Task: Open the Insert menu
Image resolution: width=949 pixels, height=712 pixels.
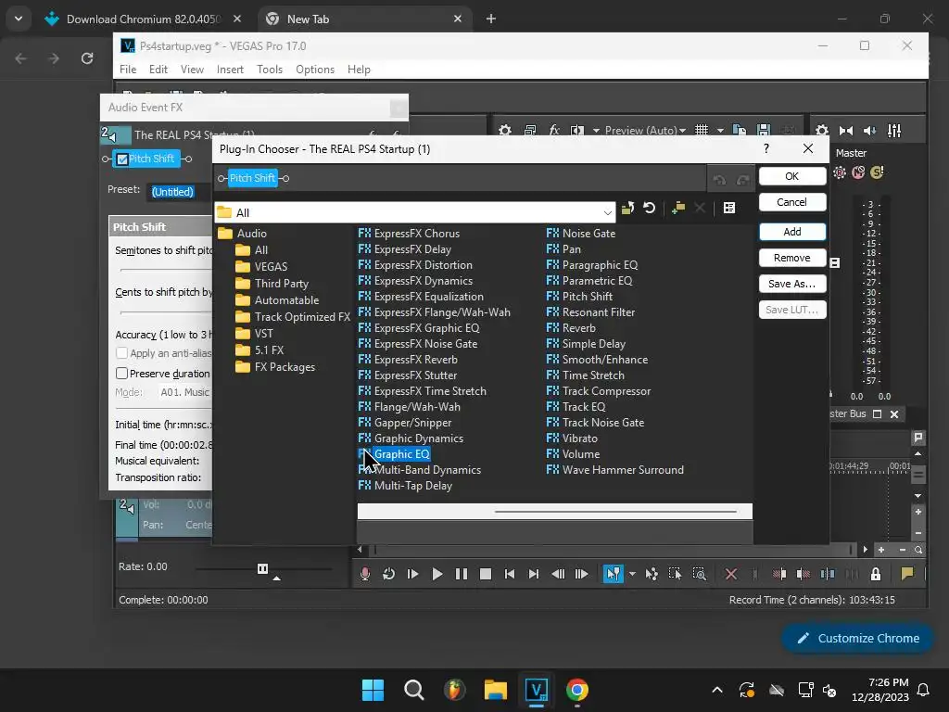Action: tap(230, 70)
